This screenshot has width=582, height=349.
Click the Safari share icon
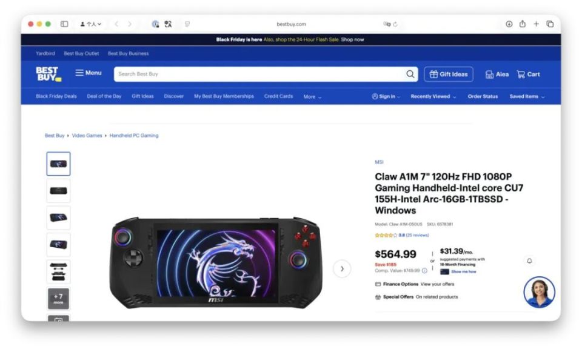(522, 24)
